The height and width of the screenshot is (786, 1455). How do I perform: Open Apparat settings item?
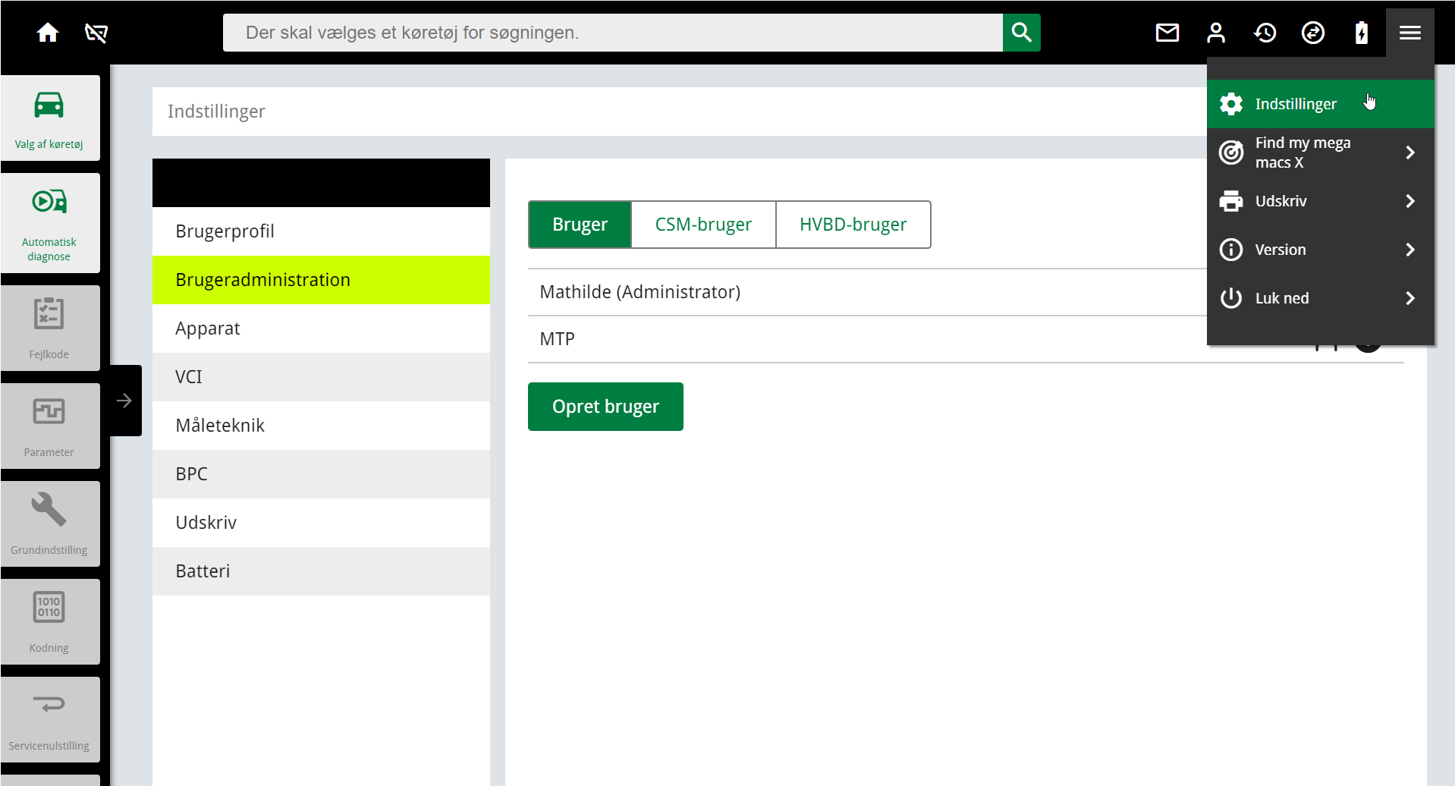pyautogui.click(x=321, y=329)
